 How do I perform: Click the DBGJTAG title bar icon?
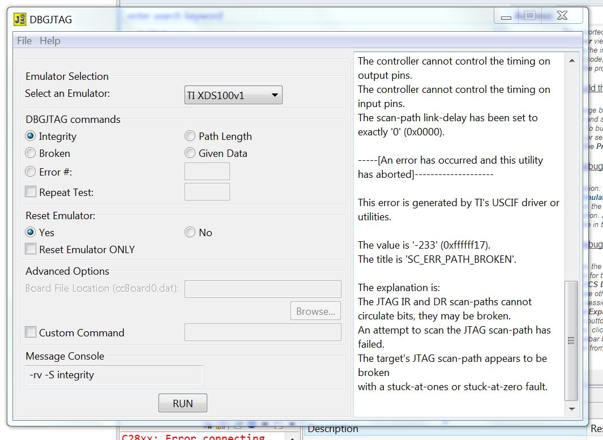pos(20,19)
